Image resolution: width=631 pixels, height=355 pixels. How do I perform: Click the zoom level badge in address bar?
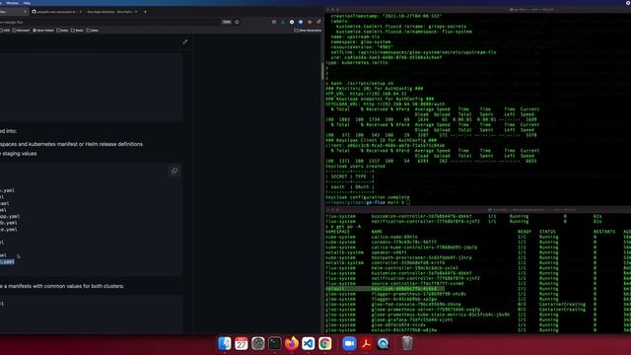coord(227,22)
